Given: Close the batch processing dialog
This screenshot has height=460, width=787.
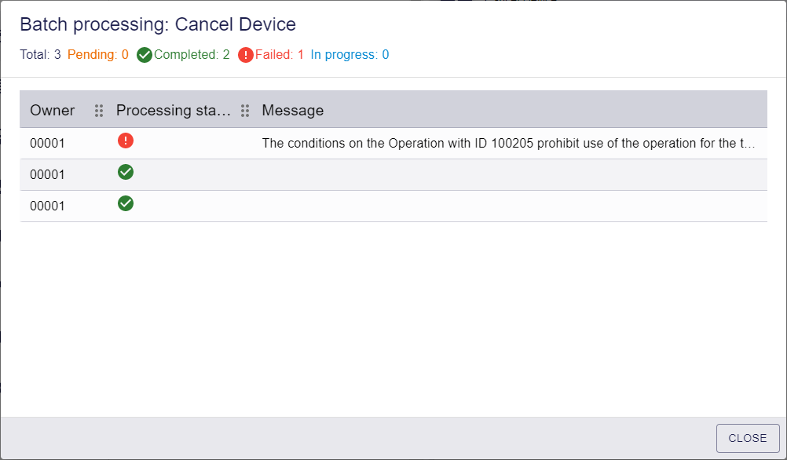Looking at the screenshot, I should (x=748, y=438).
